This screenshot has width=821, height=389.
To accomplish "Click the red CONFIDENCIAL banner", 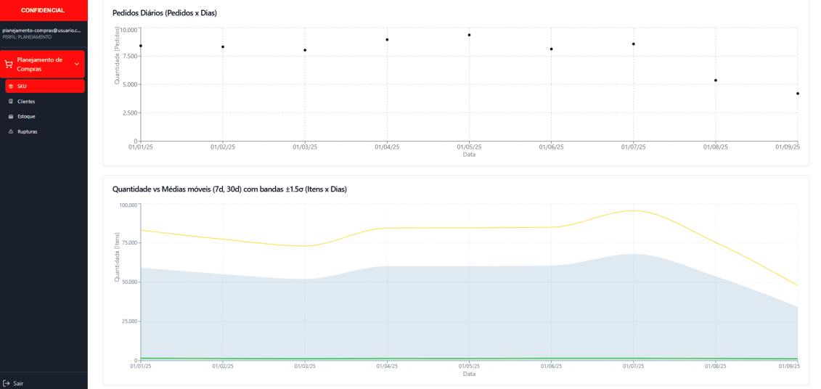I will click(x=44, y=10).
